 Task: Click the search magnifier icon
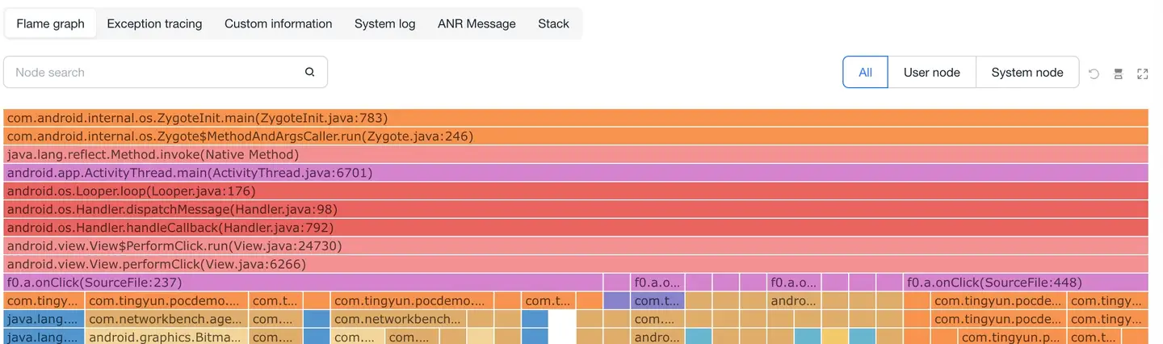[309, 73]
